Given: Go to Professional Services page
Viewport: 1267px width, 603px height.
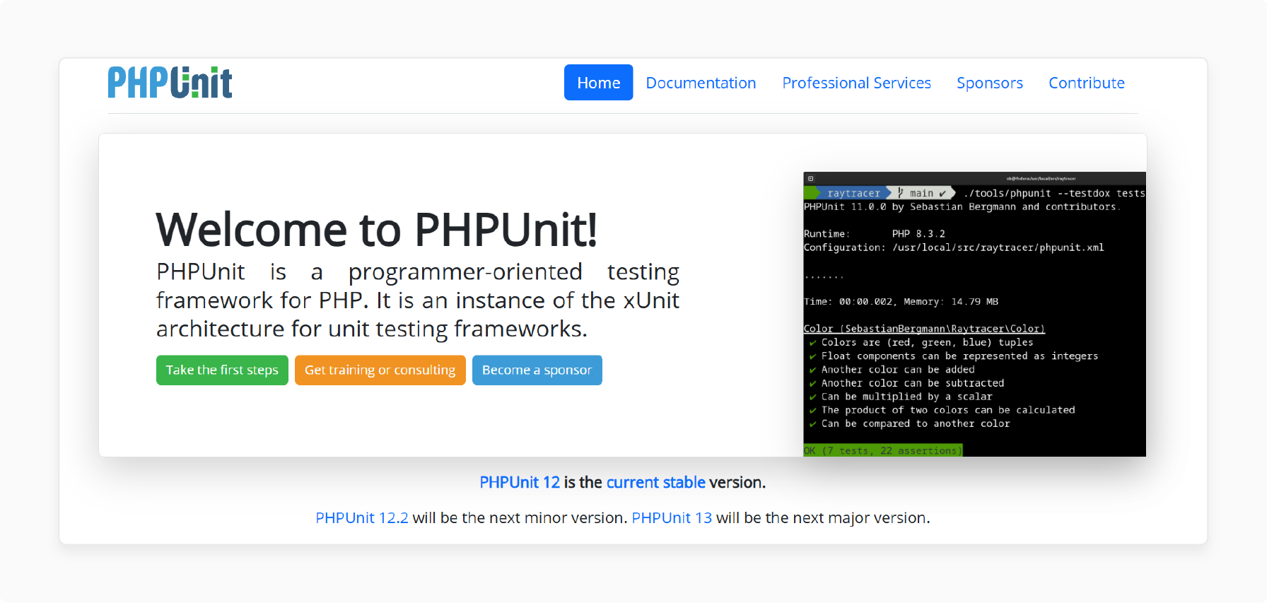Looking at the screenshot, I should pyautogui.click(x=856, y=83).
